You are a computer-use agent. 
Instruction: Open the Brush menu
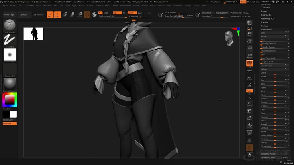13,6
